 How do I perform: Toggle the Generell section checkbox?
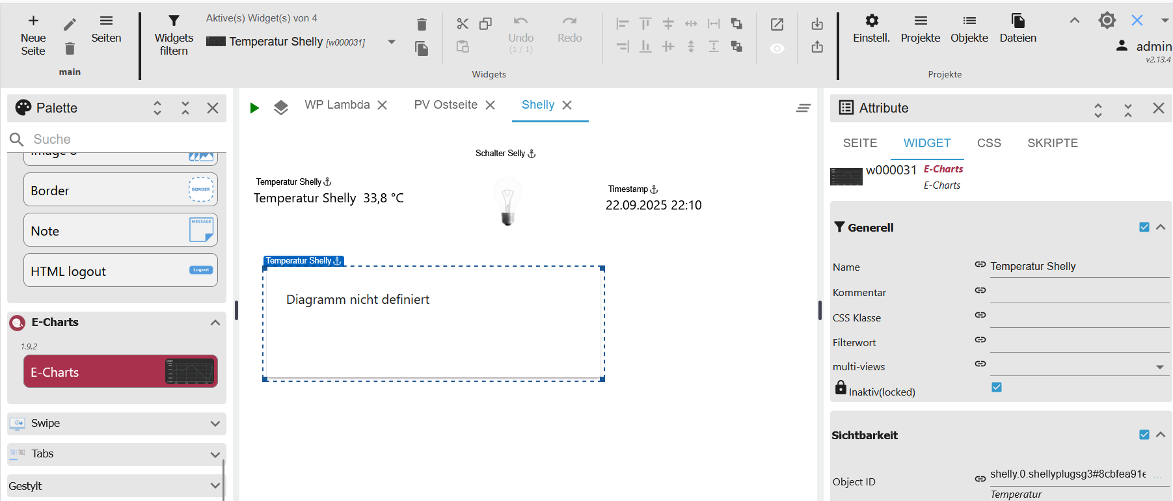tap(1144, 227)
